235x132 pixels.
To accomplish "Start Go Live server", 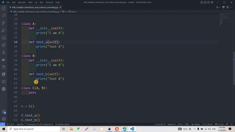I will click(219, 124).
